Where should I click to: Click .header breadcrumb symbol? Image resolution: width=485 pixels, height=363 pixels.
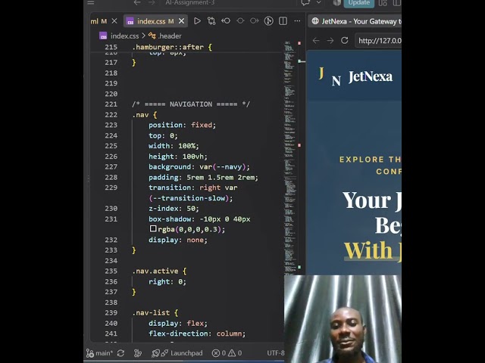click(170, 36)
